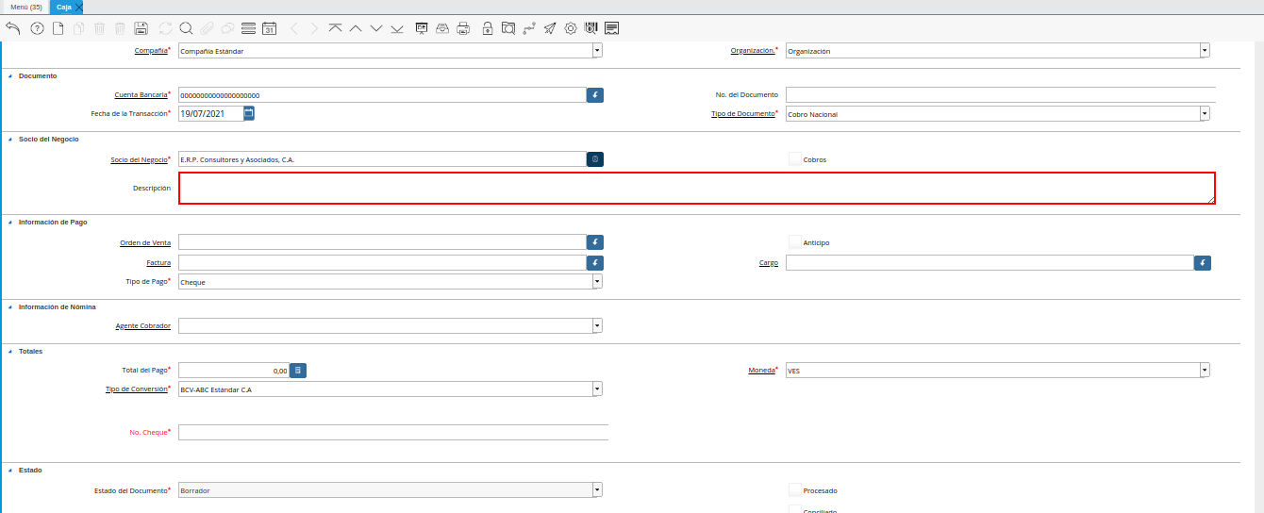The height and width of the screenshot is (513, 1264).
Task: Open the Tipo de Pago dropdown
Action: (597, 281)
